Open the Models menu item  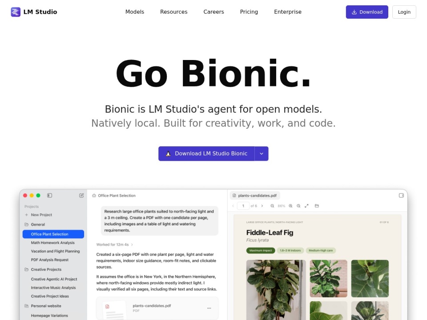[x=134, y=12]
